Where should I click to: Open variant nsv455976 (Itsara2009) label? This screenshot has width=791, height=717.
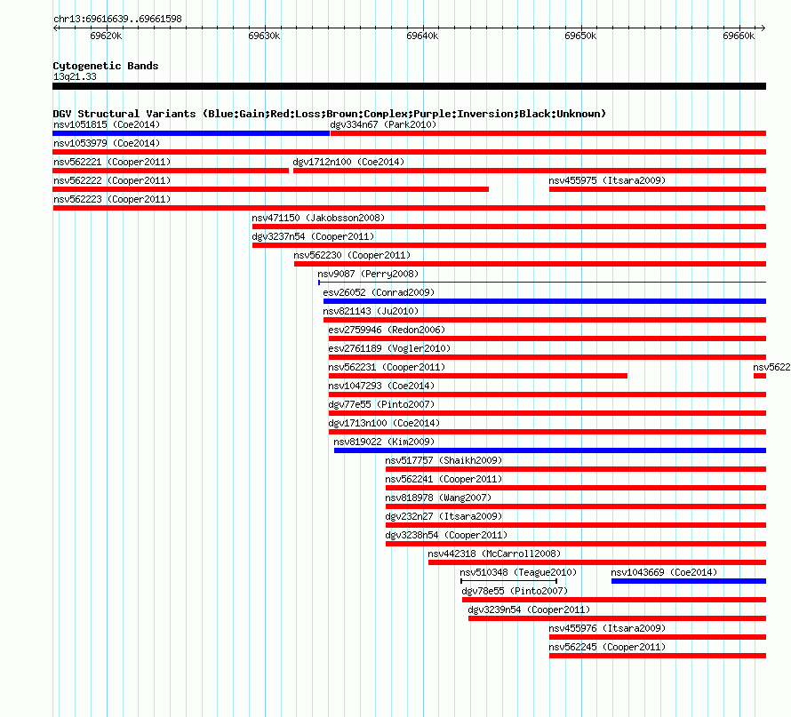click(x=607, y=628)
